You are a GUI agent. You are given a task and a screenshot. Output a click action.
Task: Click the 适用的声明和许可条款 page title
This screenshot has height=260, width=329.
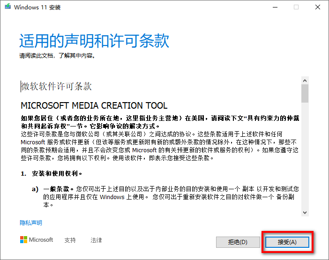(94, 41)
